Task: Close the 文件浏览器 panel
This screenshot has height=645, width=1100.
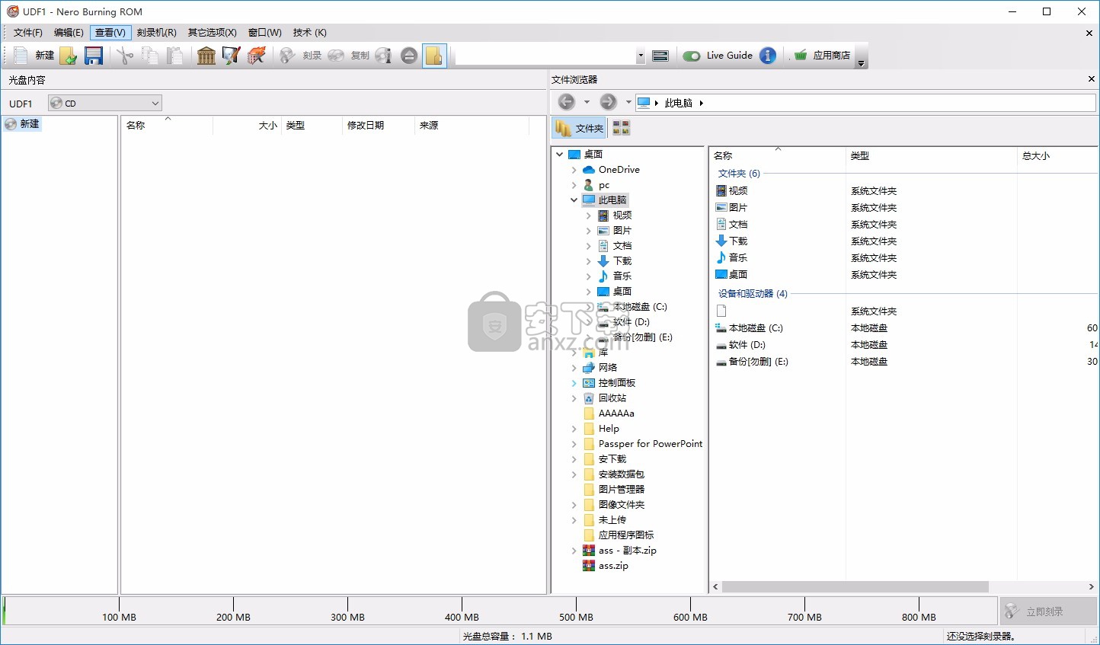Action: [1091, 79]
